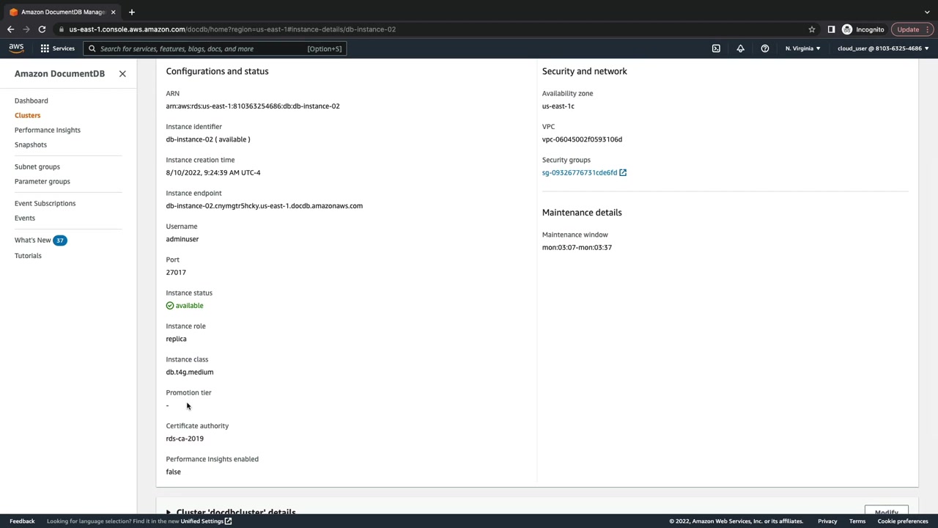
Task: Click the Feedback link in the footer
Action: [22, 521]
